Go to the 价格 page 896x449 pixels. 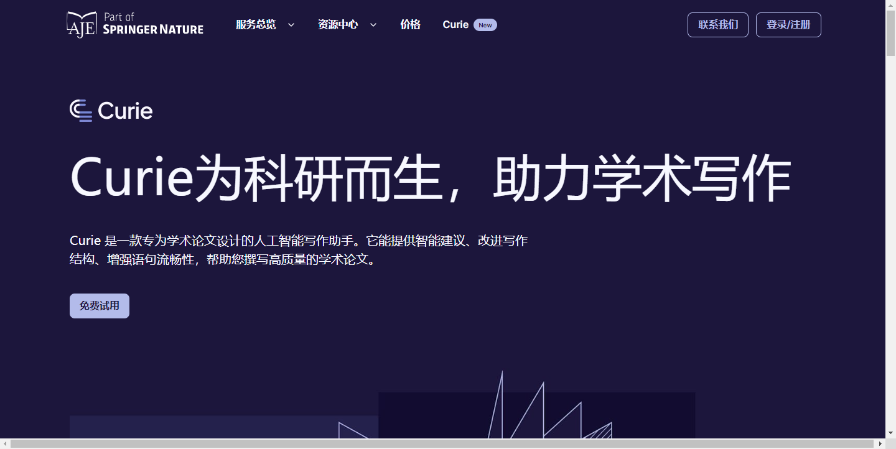point(410,25)
